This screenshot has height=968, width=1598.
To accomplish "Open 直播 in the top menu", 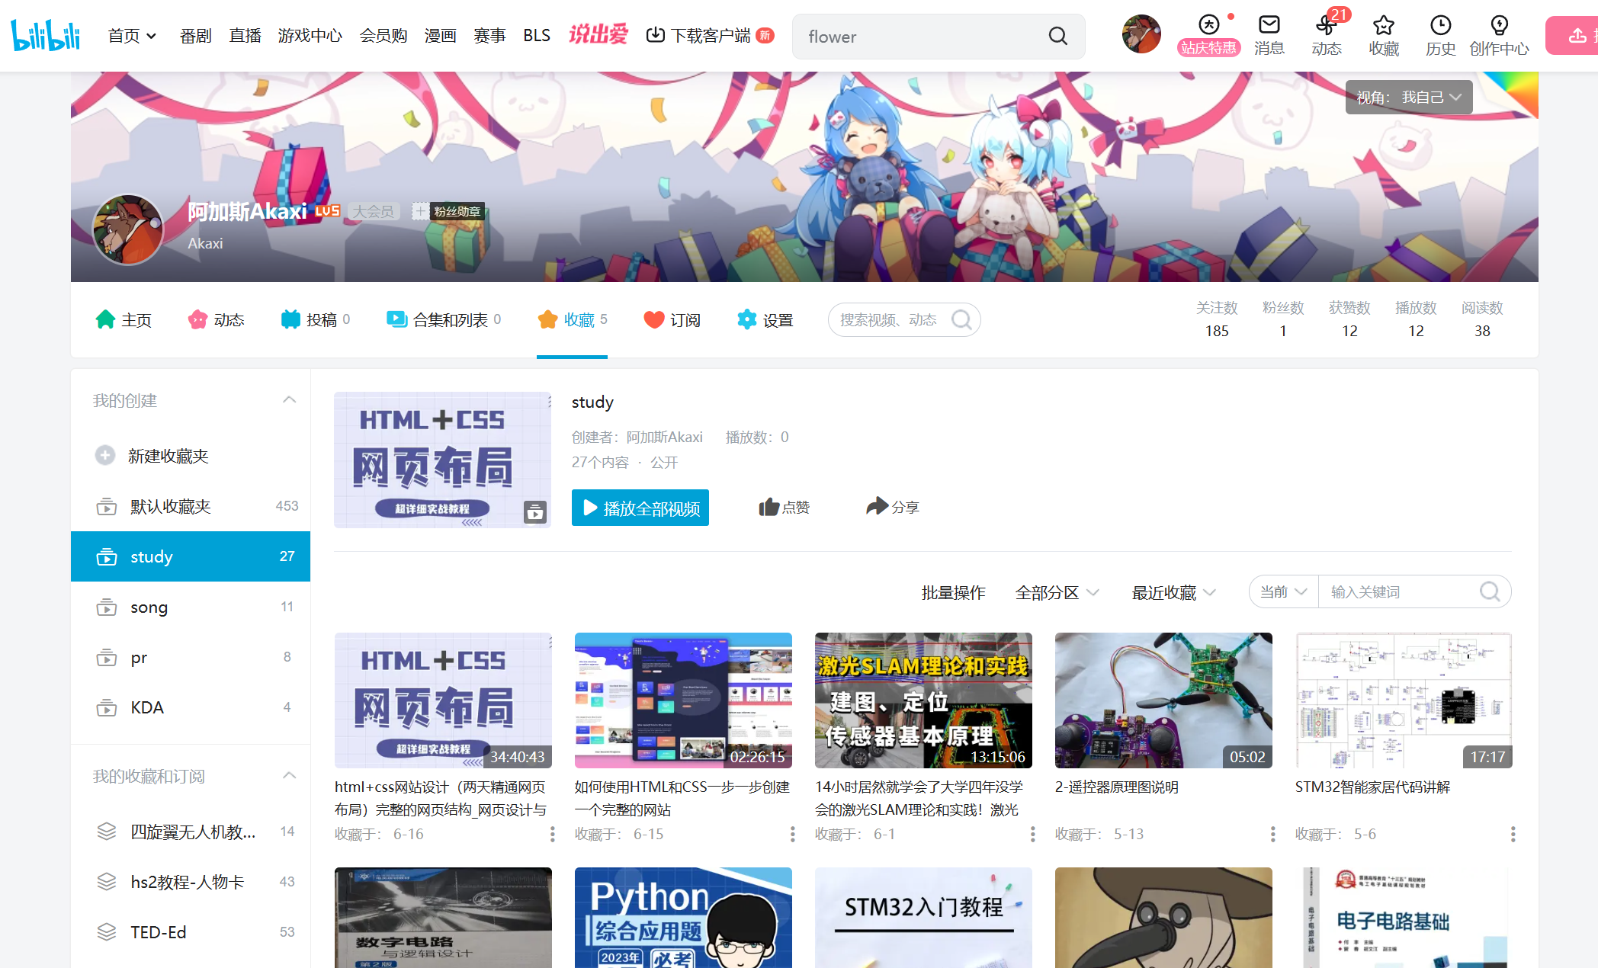I will point(245,36).
